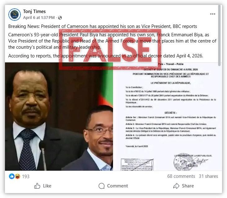Open the 193 reactions count
227x198 pixels.
(x=26, y=177)
